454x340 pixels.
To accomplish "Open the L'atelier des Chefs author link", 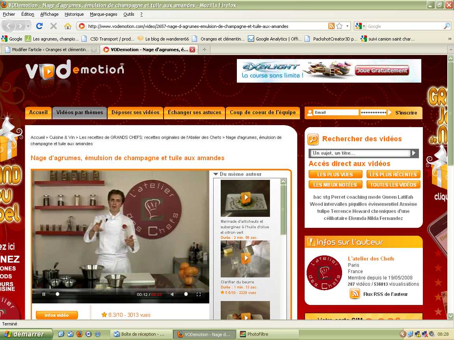I will tap(371, 259).
